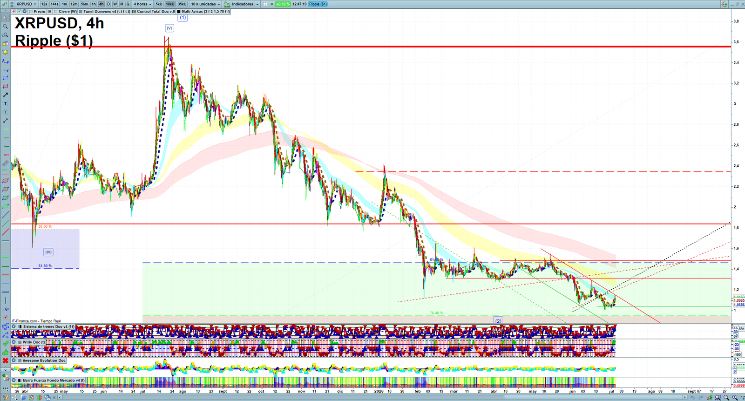Click the redo arrow in bottom toolbar
The height and width of the screenshot is (401, 745).
701,397
